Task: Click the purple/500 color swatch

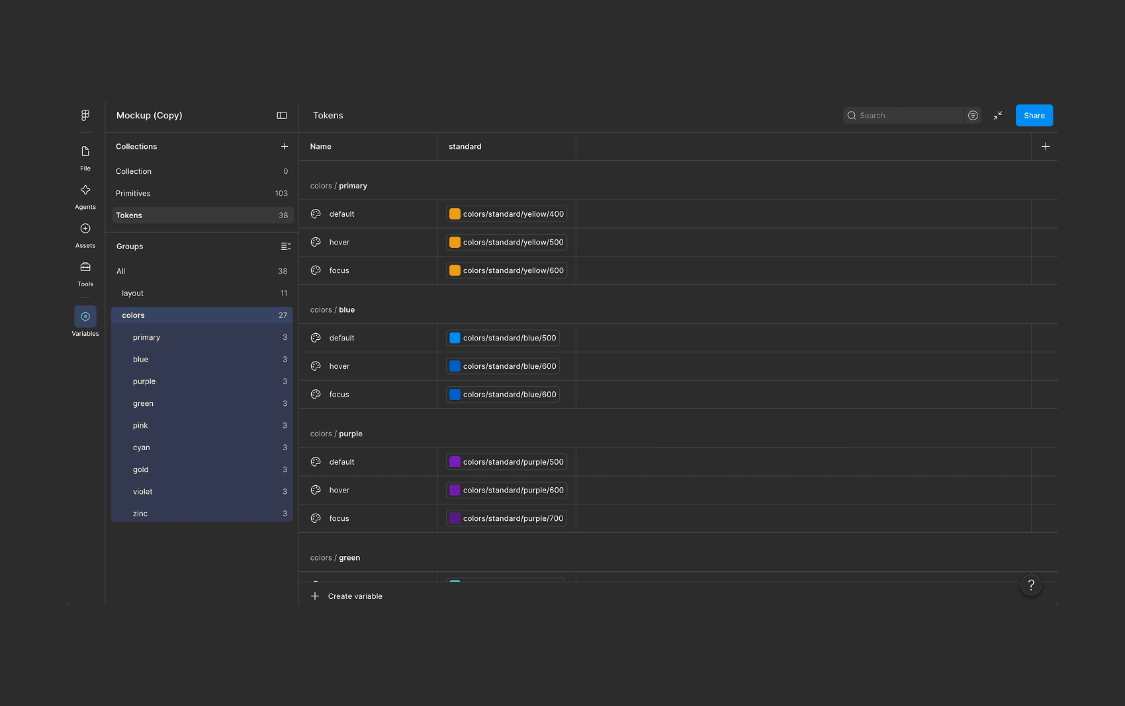Action: 455,461
